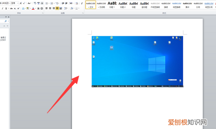Click the Asian Layout icon
216x129 pixels.
click(71, 3)
